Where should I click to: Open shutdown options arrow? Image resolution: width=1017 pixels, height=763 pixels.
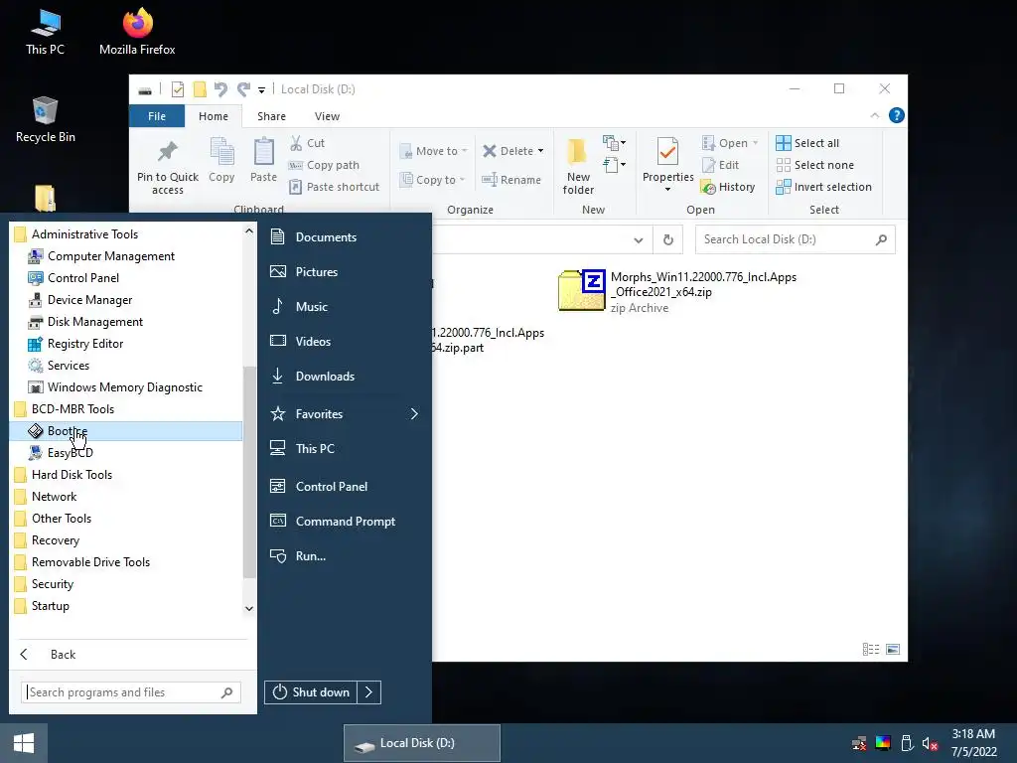coord(369,692)
